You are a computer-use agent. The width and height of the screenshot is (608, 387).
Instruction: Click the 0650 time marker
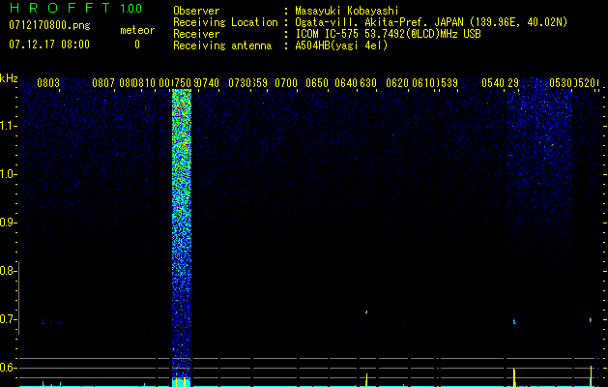(x=317, y=83)
